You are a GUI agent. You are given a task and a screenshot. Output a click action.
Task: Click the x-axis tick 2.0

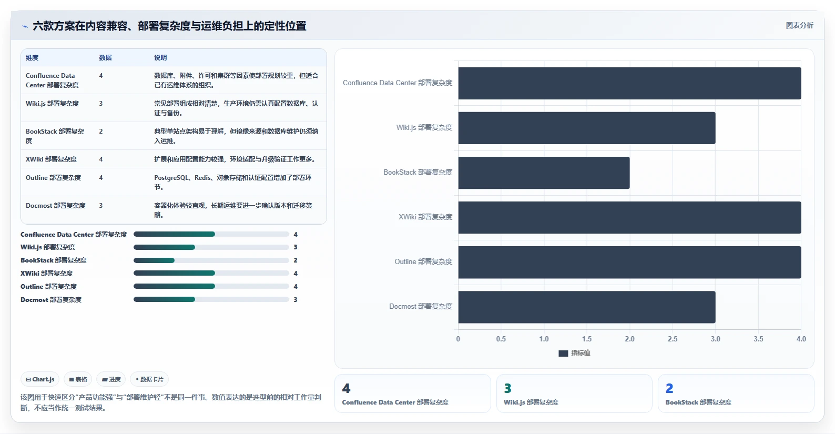(629, 339)
